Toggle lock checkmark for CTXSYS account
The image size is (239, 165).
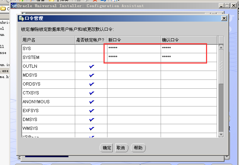91,93
